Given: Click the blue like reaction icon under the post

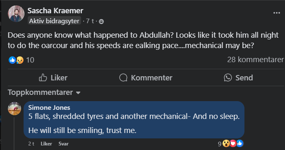Looking at the screenshot, I should coord(12,60).
